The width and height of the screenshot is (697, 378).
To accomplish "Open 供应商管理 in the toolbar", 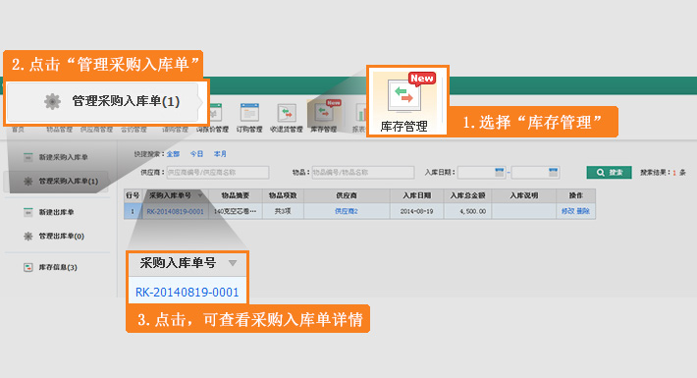I will [x=96, y=130].
